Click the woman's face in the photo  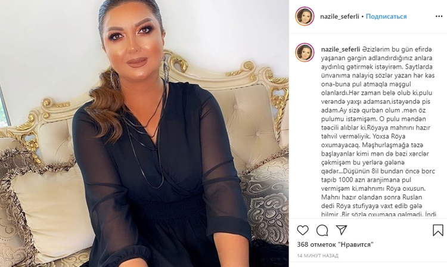[x=134, y=43]
